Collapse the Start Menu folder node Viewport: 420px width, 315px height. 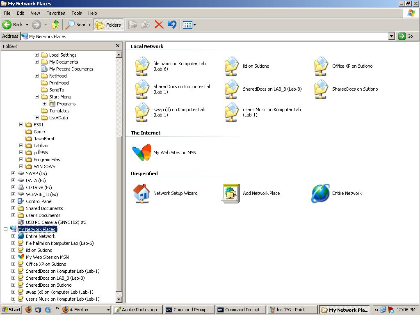37,97
